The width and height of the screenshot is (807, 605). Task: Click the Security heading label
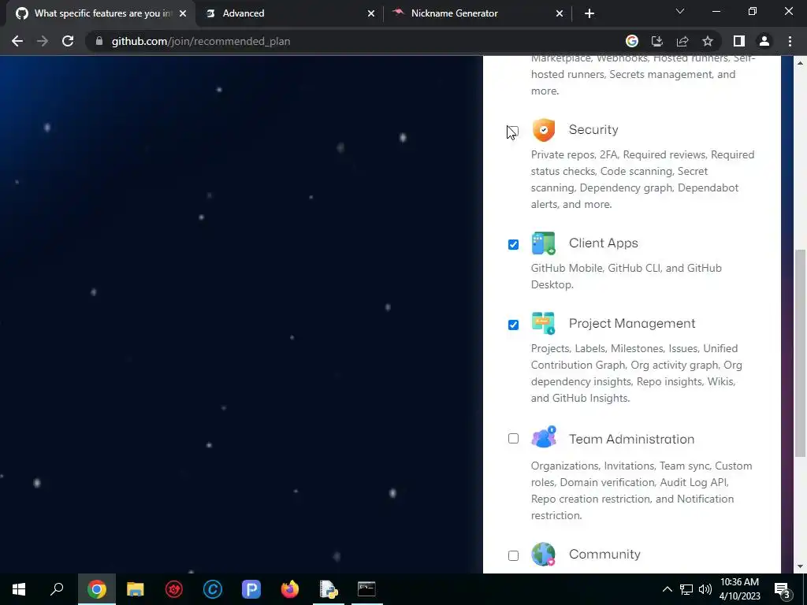coord(593,130)
